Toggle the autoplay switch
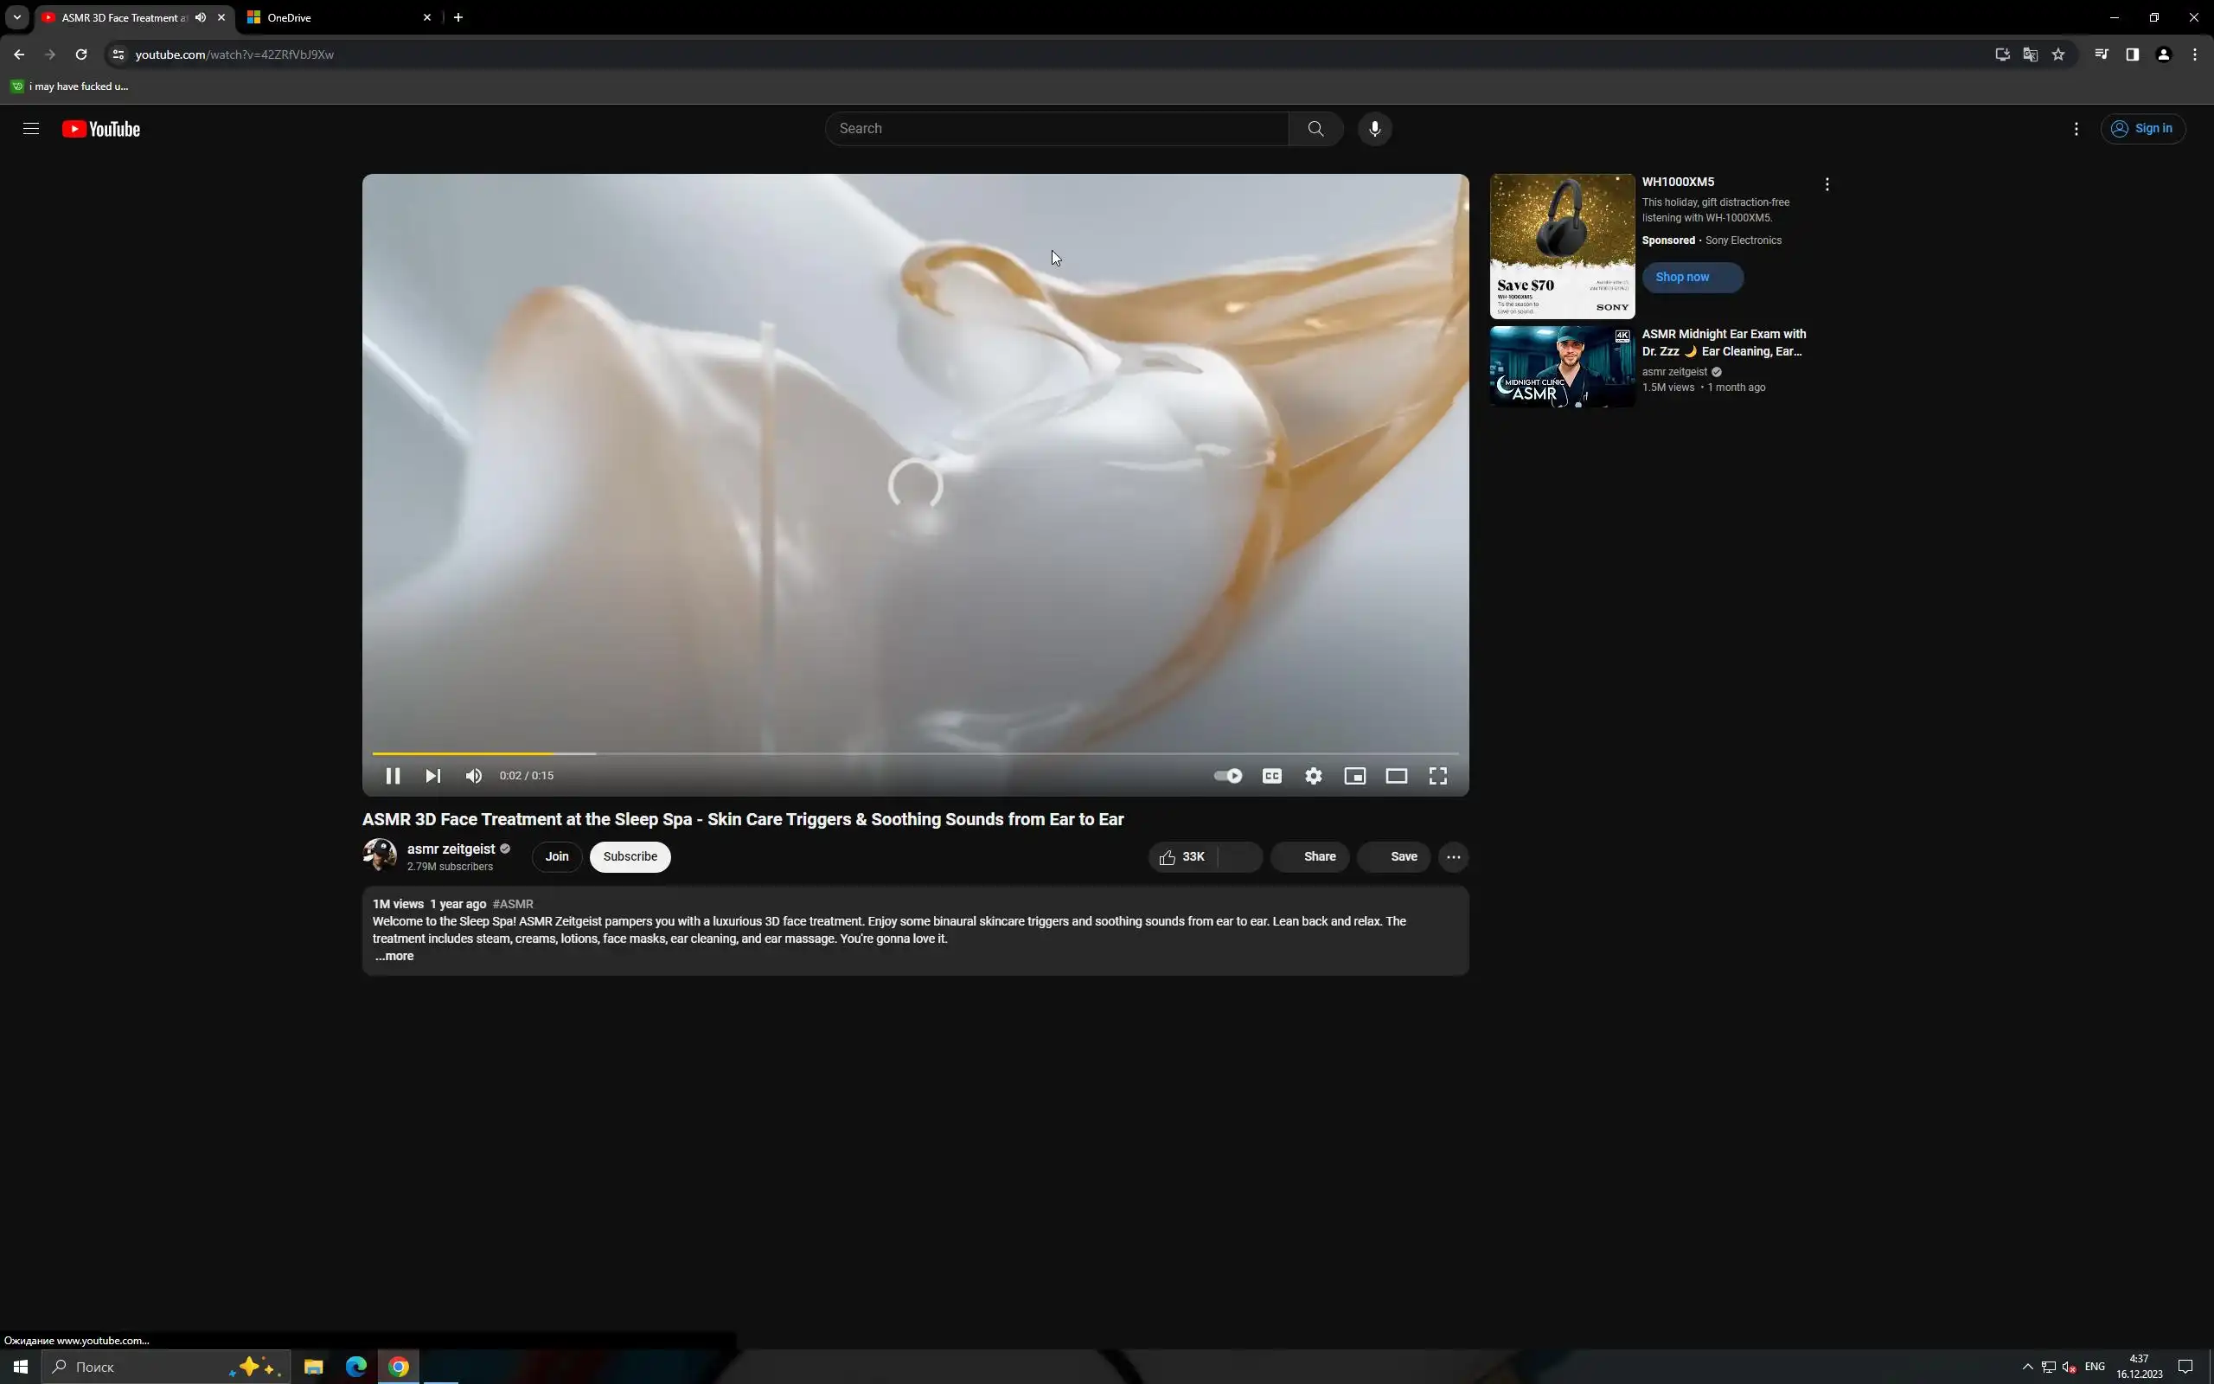Image resolution: width=2214 pixels, height=1384 pixels. pos(1227,776)
